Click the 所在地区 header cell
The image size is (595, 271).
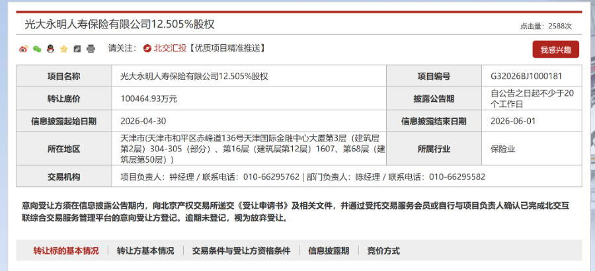(x=63, y=149)
